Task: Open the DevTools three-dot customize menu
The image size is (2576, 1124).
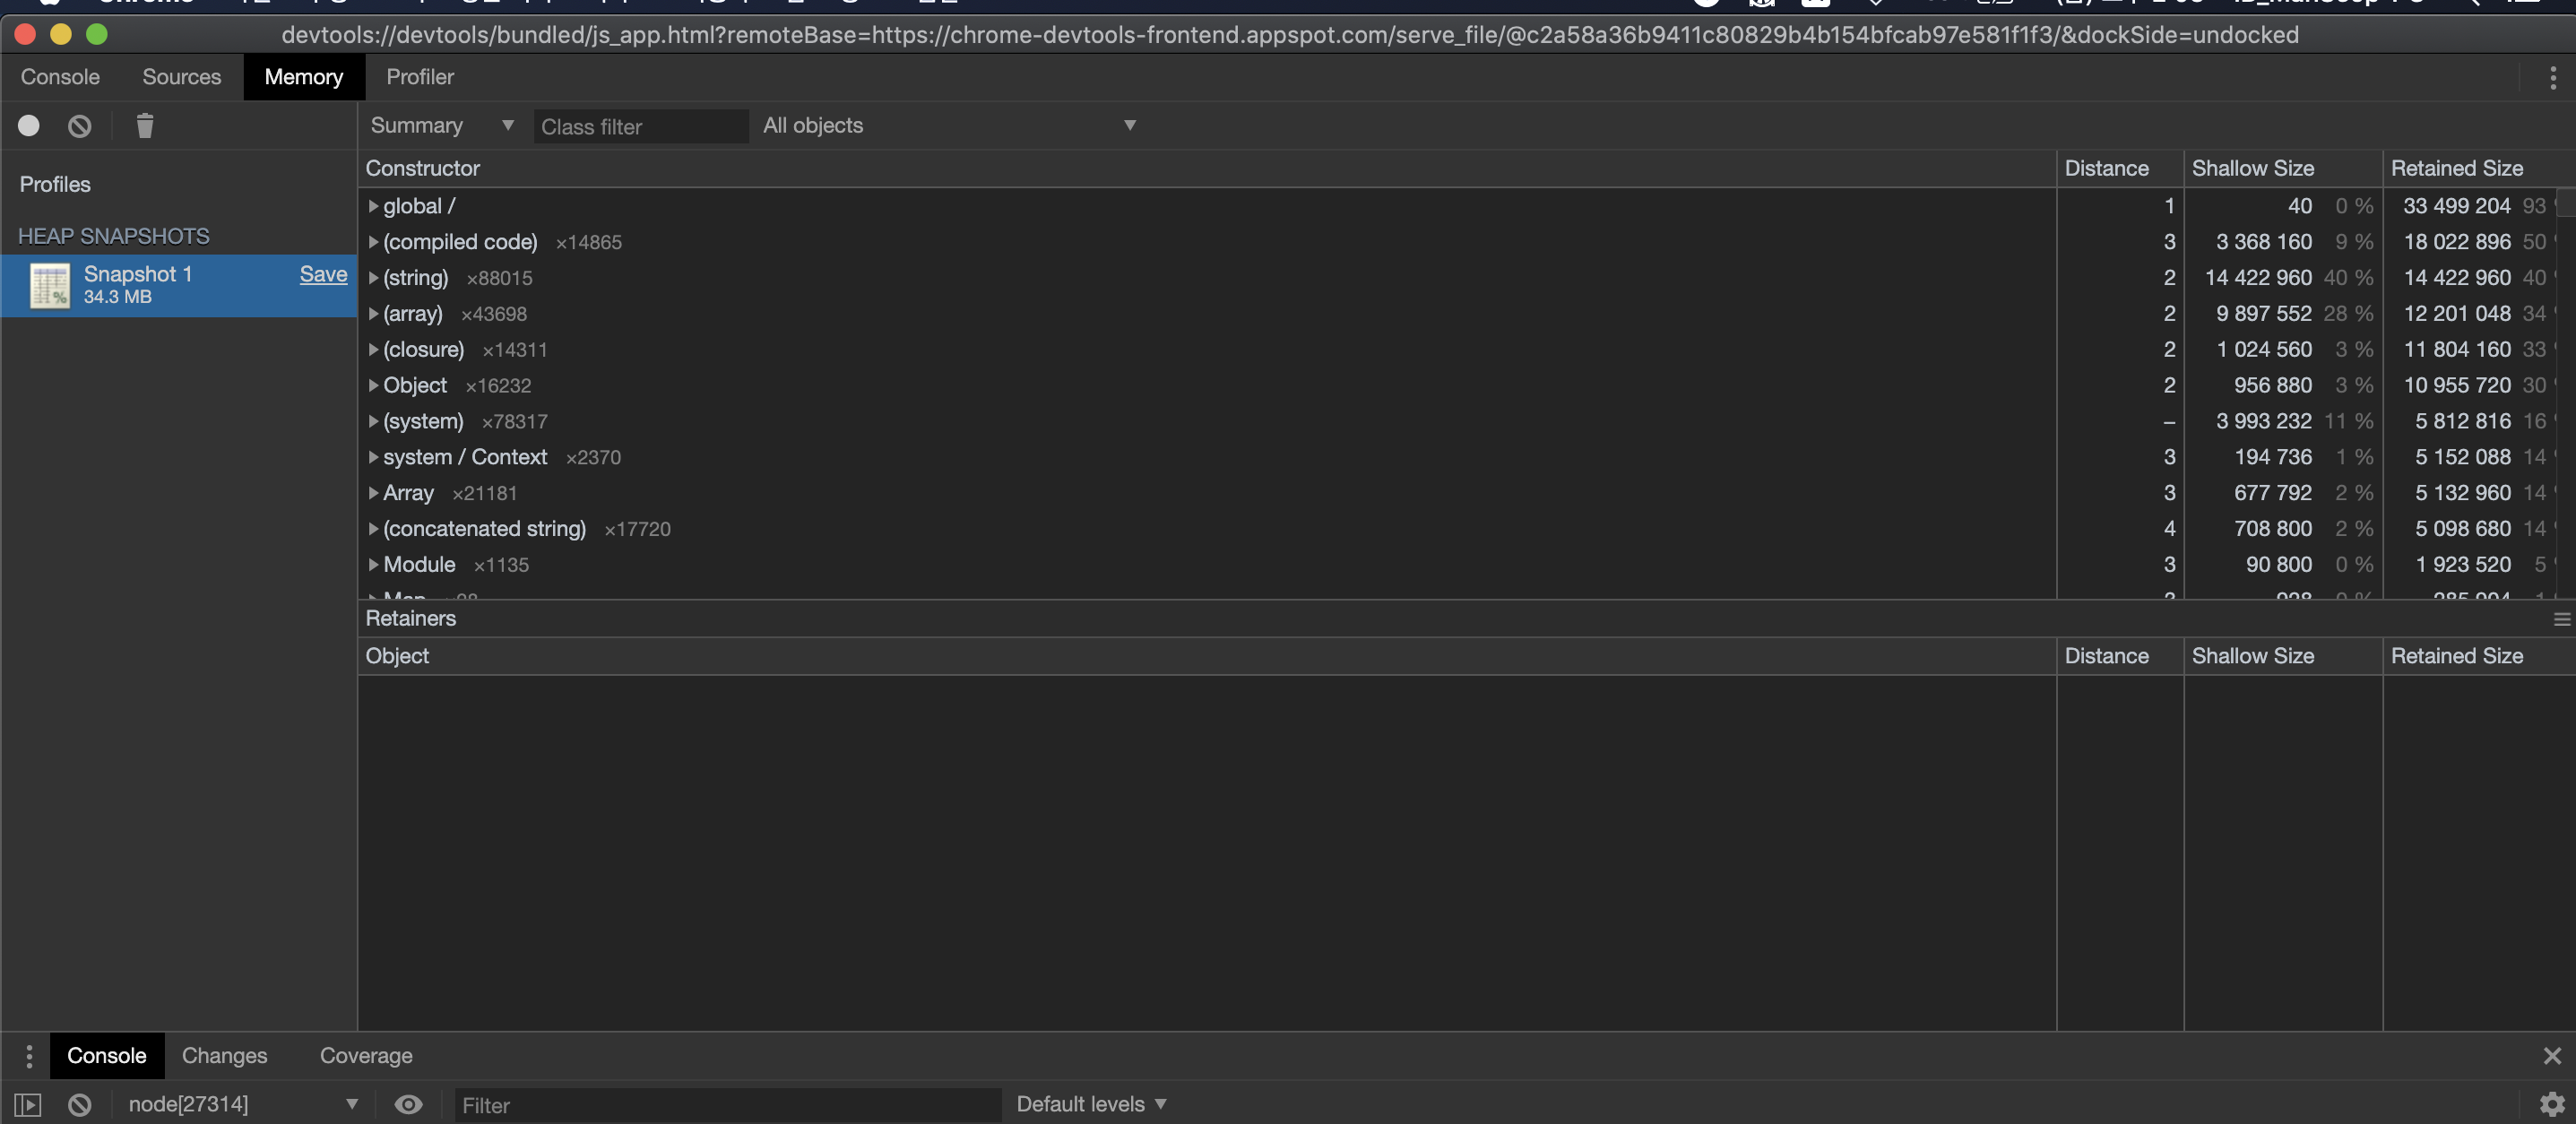Action: (x=2552, y=77)
